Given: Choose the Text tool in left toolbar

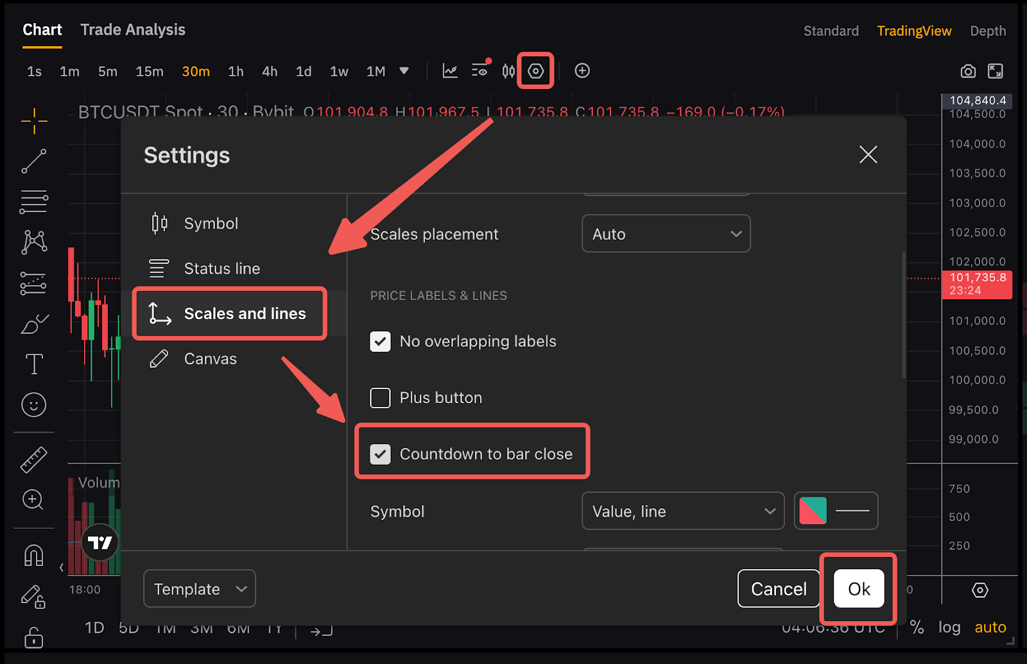Looking at the screenshot, I should pos(33,364).
